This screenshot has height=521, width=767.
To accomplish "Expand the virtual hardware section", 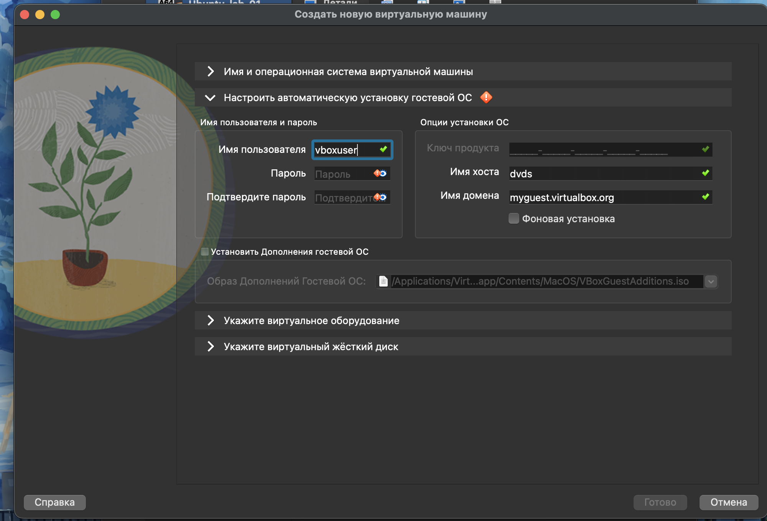I will [x=463, y=321].
